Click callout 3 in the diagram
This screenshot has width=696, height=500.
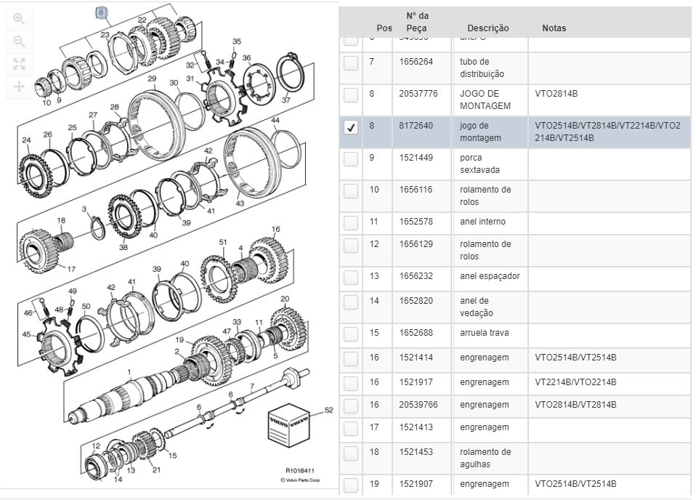pos(84,209)
